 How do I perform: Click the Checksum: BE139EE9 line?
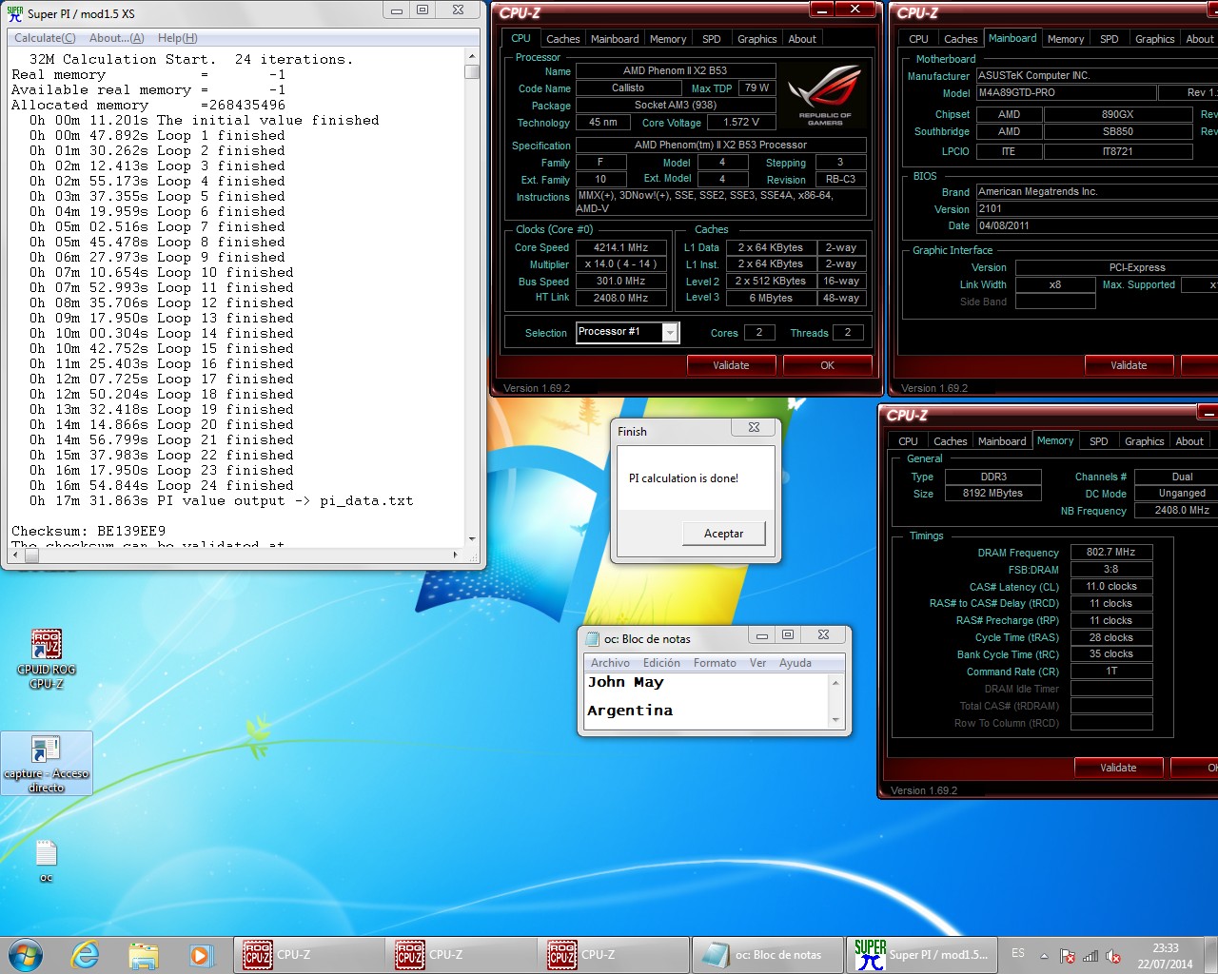(88, 531)
